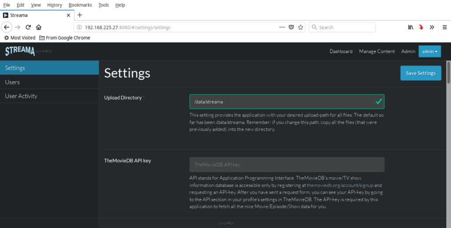Click the Streama logo
Image resolution: width=451 pixels, height=228 pixels.
20,51
